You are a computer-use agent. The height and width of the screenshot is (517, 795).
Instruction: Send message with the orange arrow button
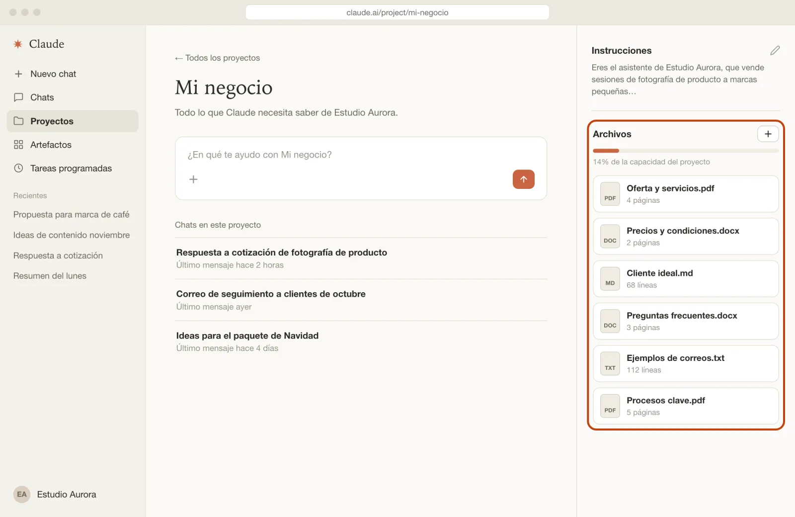[x=523, y=179]
